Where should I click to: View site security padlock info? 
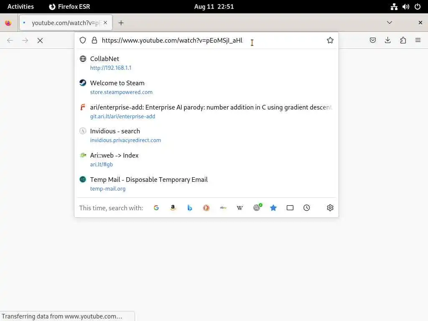coord(94,41)
